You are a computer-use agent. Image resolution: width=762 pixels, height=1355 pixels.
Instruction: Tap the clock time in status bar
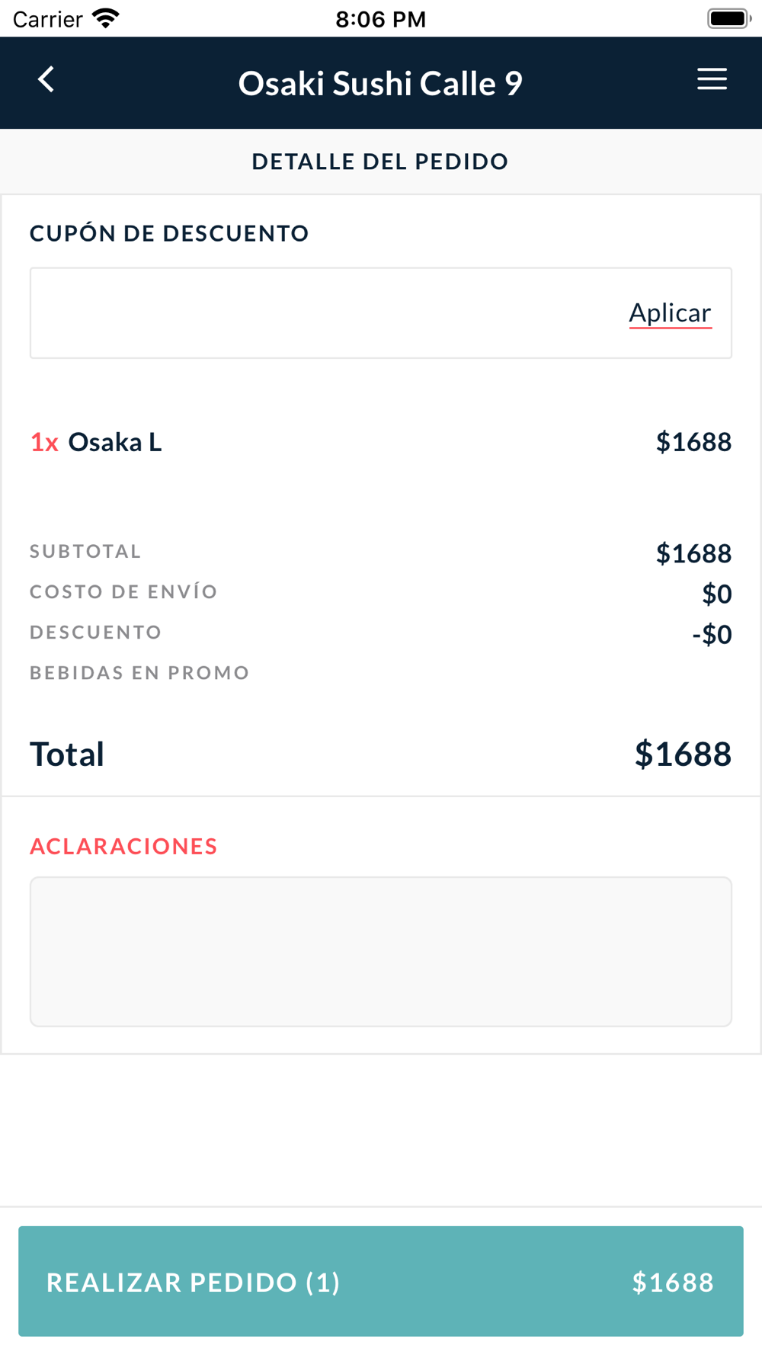381,19
